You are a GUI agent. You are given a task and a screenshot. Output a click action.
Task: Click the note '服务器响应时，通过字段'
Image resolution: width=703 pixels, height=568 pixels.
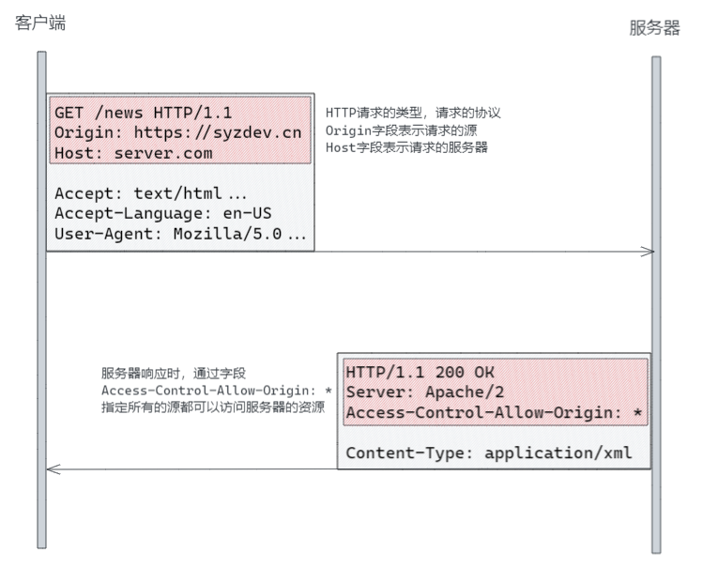point(174,373)
